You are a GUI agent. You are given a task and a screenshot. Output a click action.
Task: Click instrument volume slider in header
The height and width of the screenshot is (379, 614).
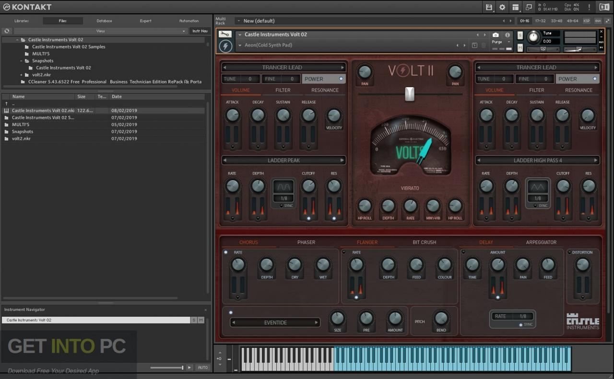coord(580,49)
